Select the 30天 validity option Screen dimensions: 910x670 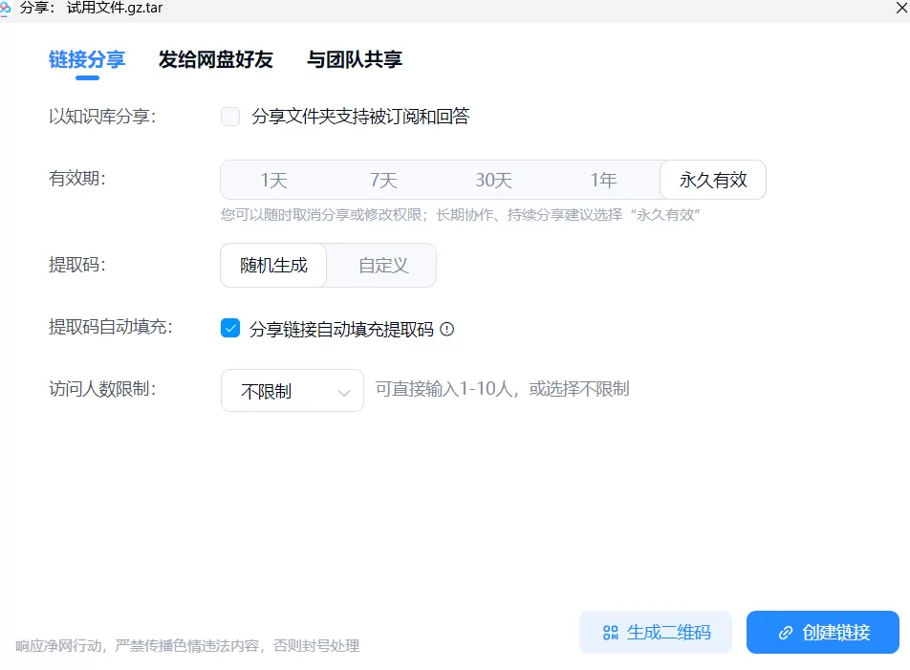493,180
